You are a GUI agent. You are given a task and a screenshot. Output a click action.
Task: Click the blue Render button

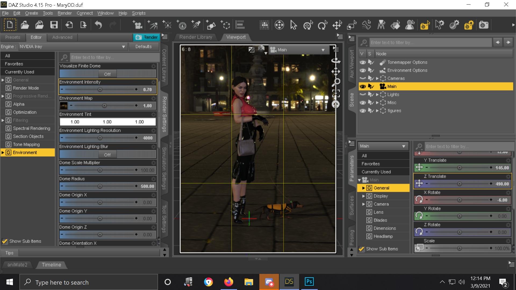pos(146,37)
